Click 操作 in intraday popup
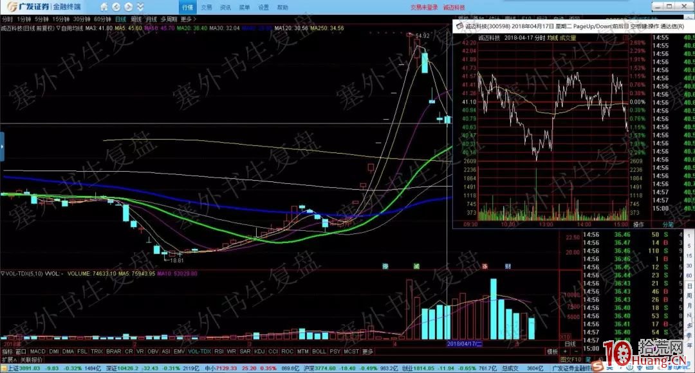Viewport: 695px width, 373px height. tap(638, 224)
